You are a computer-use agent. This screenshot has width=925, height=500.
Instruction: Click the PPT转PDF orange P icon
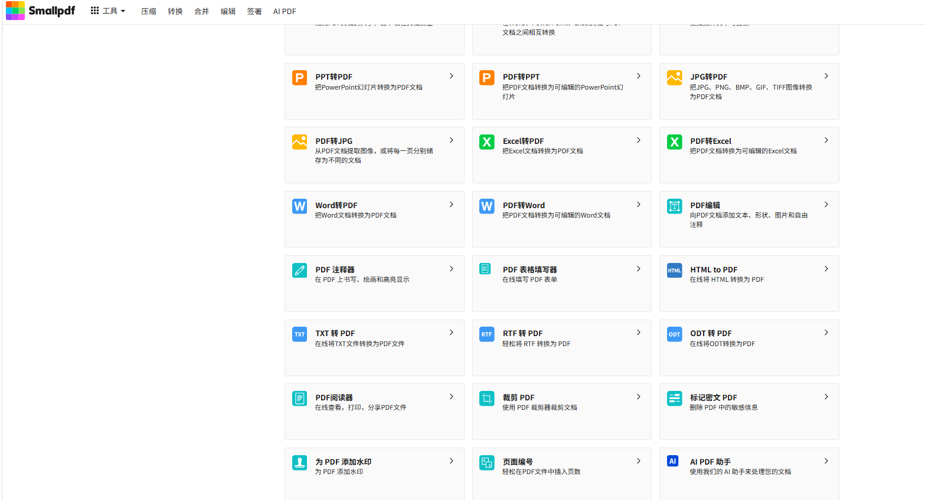click(300, 78)
